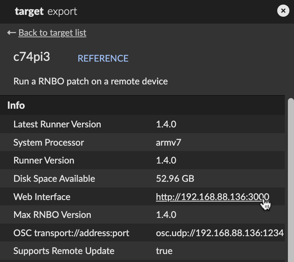The image size is (294, 262).
Task: Click the back arrow icon
Action: click(x=11, y=33)
